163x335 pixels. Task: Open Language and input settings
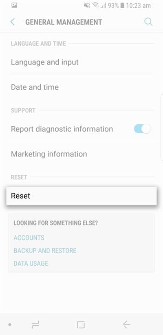[81, 62]
